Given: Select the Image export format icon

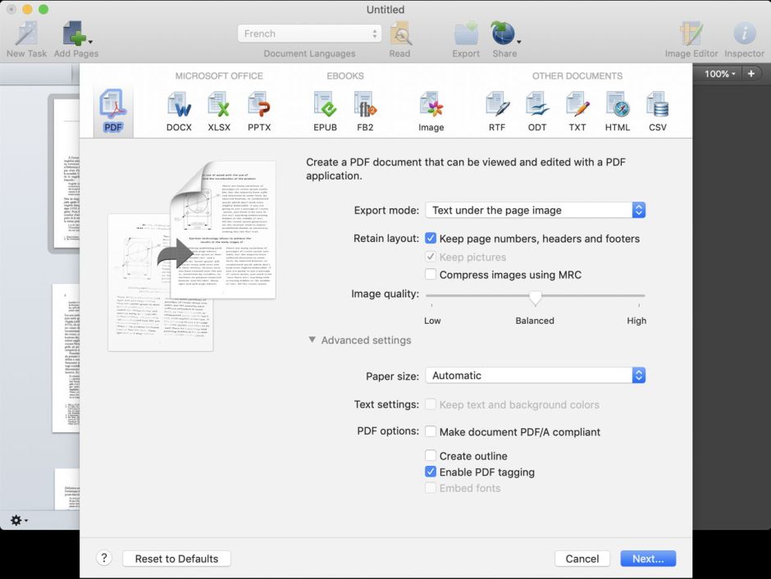Looking at the screenshot, I should tap(431, 111).
